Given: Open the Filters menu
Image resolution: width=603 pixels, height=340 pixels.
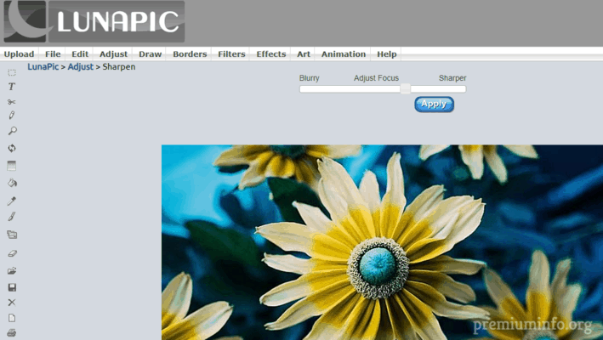Looking at the screenshot, I should tap(231, 54).
